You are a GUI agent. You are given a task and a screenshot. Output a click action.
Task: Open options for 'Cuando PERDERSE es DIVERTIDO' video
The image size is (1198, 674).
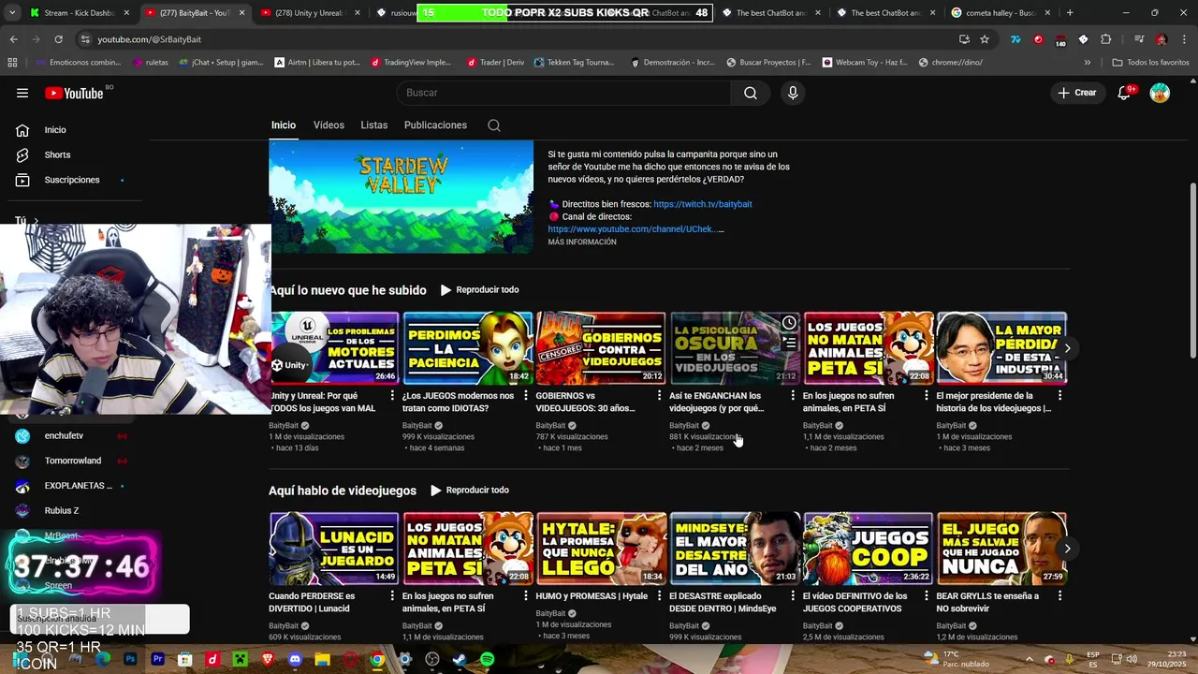[392, 596]
